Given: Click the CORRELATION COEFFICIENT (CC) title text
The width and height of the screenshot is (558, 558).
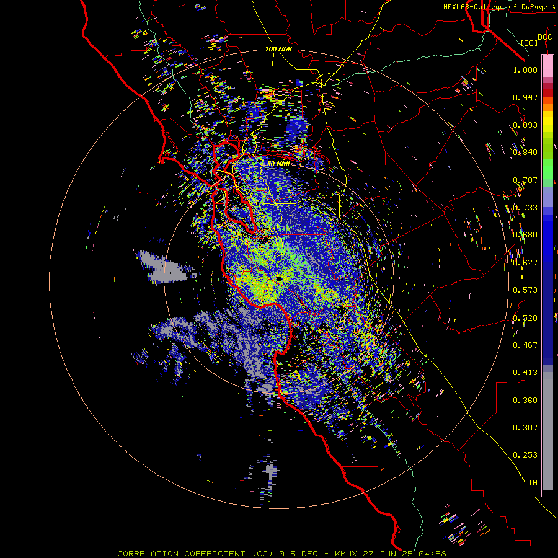Looking at the screenshot, I should point(195,554).
